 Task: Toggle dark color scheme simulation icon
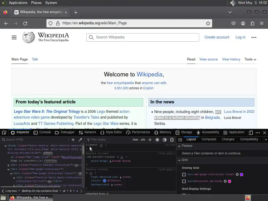[165, 140]
